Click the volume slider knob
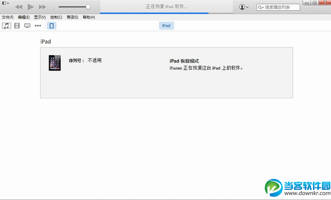Screen dimensions: 331x200 click(x=88, y=7)
